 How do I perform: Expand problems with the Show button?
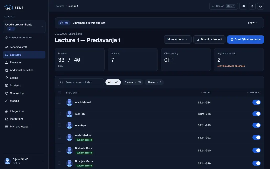point(253,23)
